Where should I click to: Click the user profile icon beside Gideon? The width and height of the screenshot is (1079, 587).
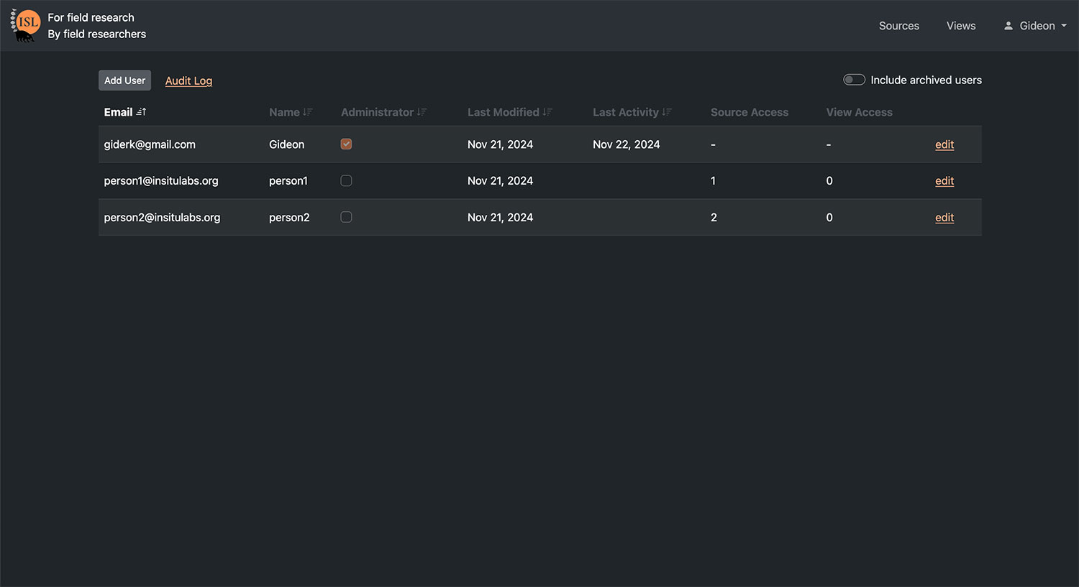pyautogui.click(x=1009, y=26)
